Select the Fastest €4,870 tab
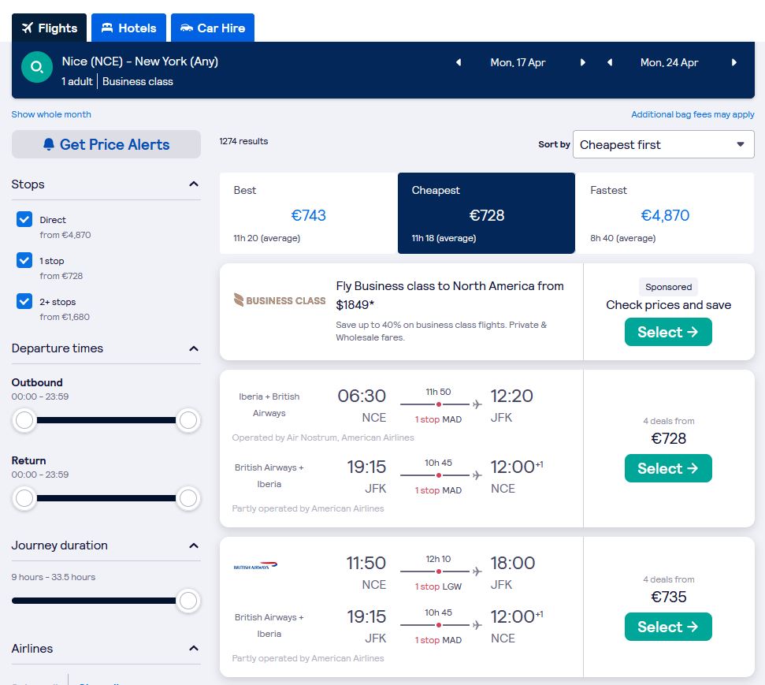 point(665,213)
